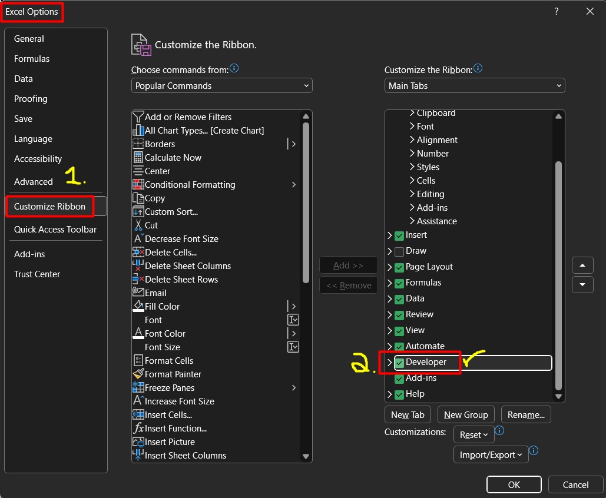Image resolution: width=606 pixels, height=498 pixels.
Task: Toggle the Page Layout tab checkbox
Action: (399, 267)
